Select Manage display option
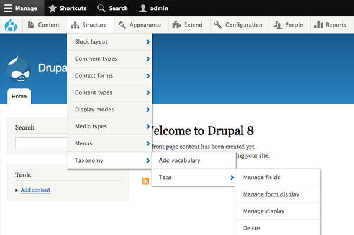 (x=278, y=211)
